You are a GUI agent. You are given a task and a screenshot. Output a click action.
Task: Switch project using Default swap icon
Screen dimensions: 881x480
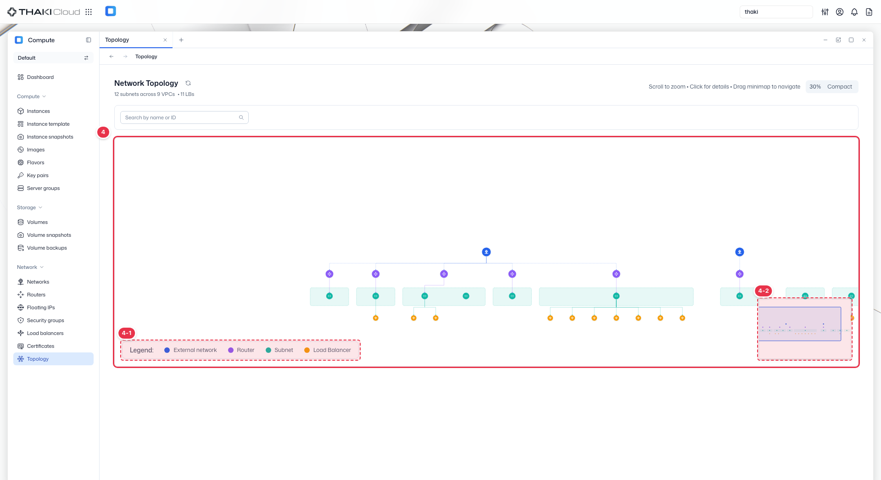click(86, 58)
